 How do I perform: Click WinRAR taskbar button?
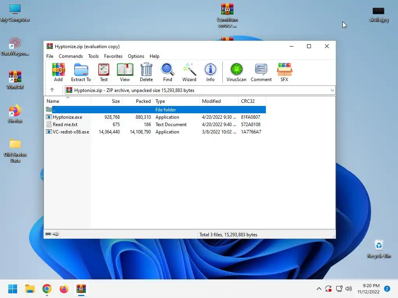tap(81, 289)
